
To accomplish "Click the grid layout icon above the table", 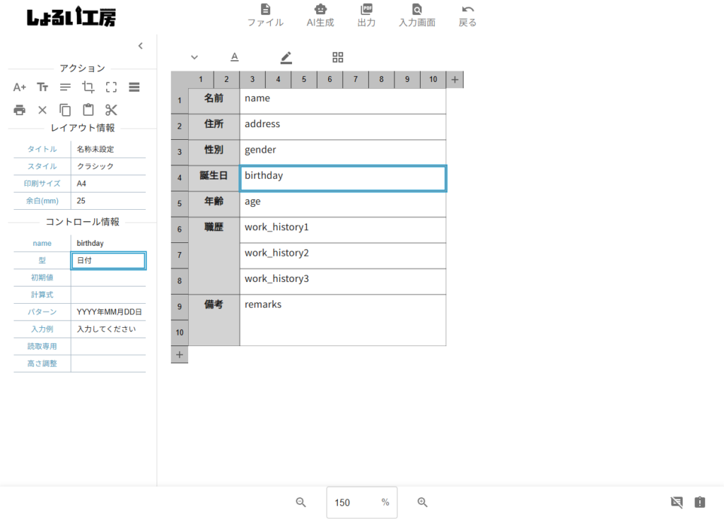I will [x=338, y=57].
